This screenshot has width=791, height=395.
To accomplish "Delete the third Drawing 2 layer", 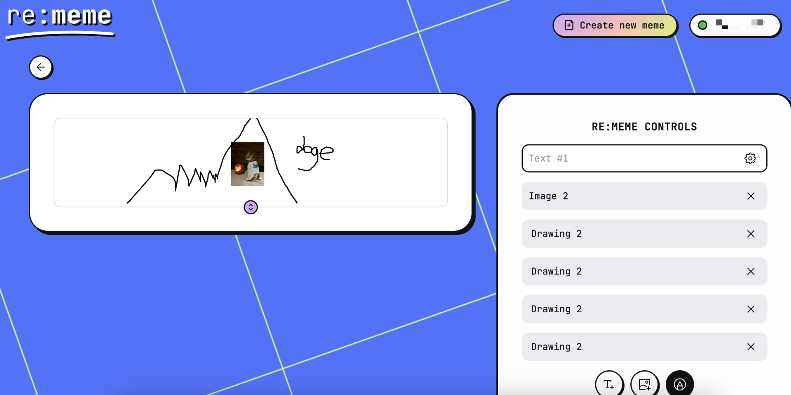I will pyautogui.click(x=751, y=309).
